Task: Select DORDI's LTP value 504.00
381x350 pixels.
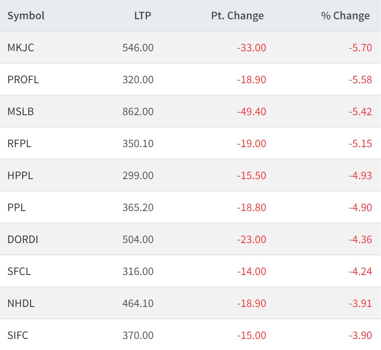Action: pos(138,239)
